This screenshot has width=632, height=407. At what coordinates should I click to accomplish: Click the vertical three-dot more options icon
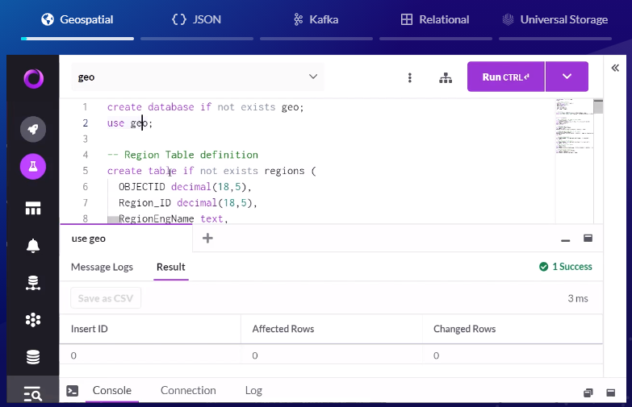coord(410,77)
